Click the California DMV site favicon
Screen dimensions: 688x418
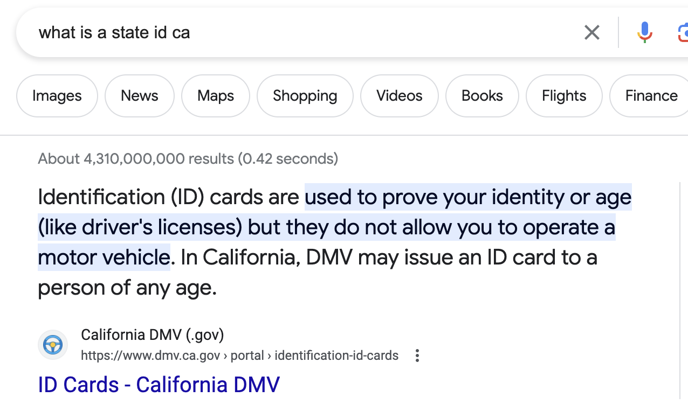(52, 344)
